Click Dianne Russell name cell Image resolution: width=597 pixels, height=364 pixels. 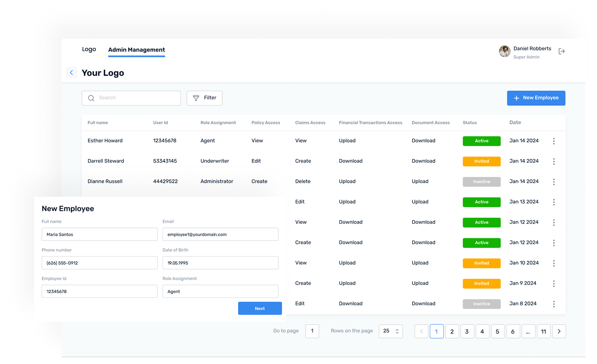click(105, 182)
